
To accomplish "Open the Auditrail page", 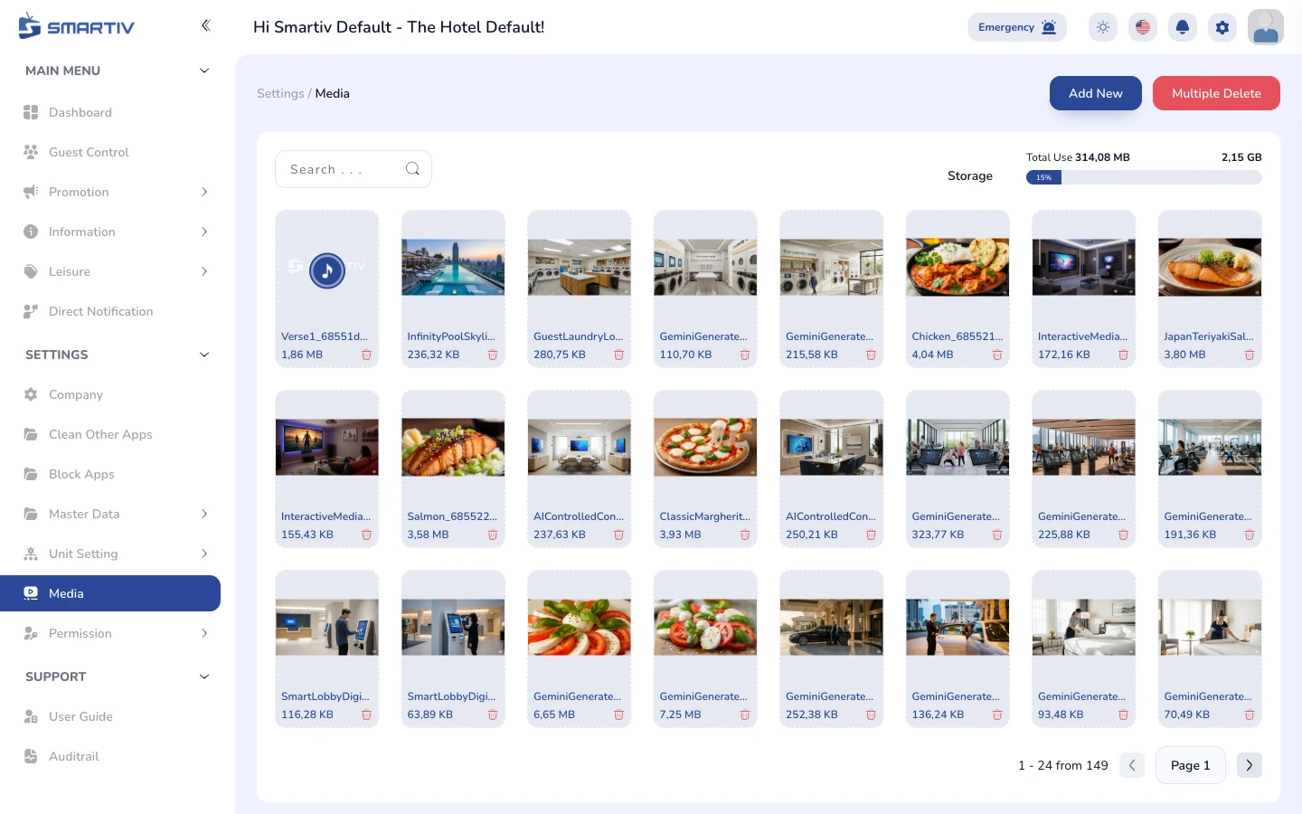I will point(110,756).
